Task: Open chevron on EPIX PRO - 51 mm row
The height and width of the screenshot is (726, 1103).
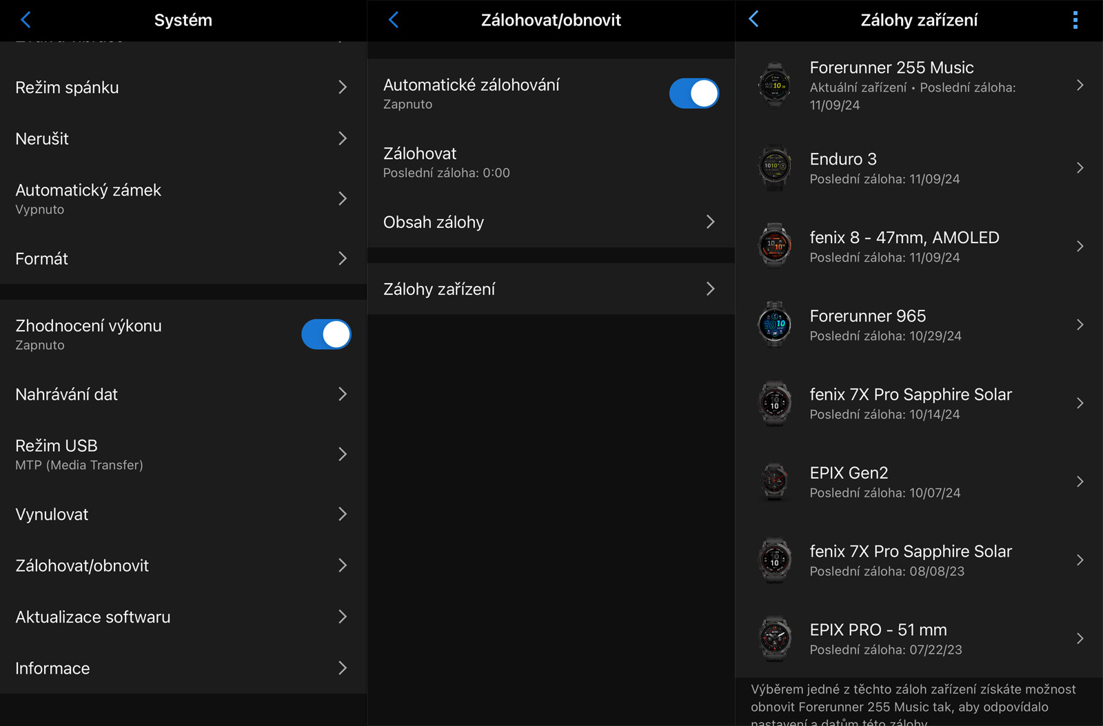Action: (1080, 639)
